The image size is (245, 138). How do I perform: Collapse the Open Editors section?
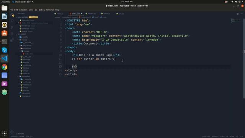(23, 17)
